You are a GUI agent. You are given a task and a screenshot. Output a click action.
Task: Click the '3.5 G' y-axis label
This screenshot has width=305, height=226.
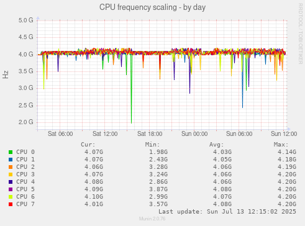click(25, 71)
